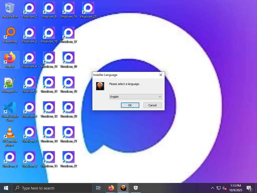Select the VirusIcon_8 desktop shortcut

(x=29, y=159)
